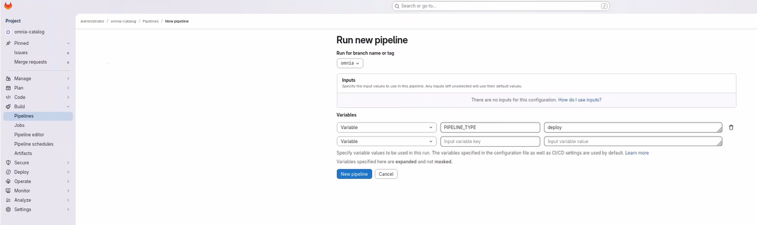Open the omnia branch selector dropdown

[350, 63]
